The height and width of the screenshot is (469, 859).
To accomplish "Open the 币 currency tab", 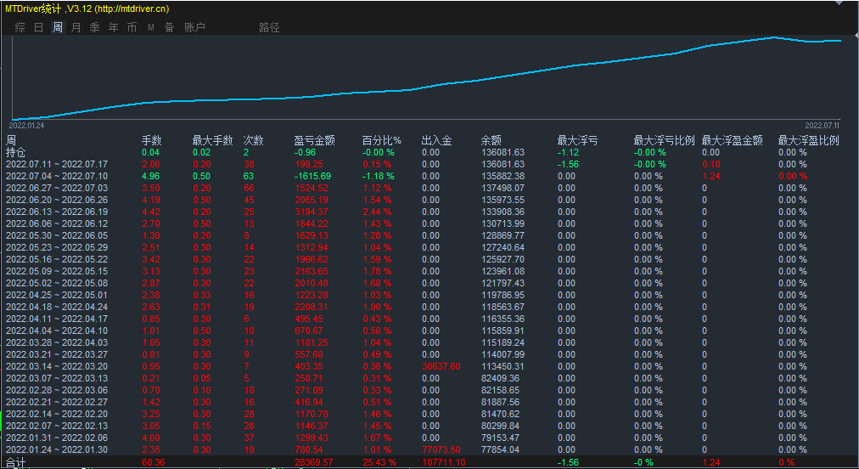I will point(132,27).
